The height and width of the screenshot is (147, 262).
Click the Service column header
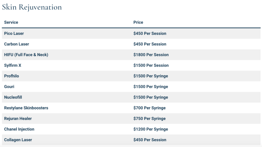(x=11, y=22)
